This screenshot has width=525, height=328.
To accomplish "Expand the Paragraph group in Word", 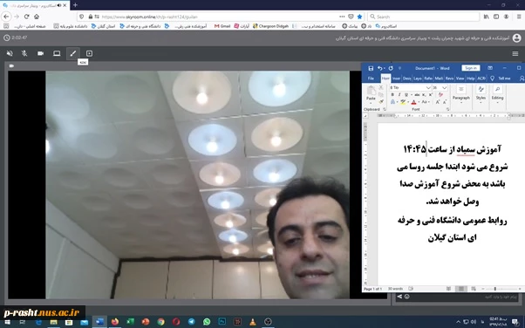I will coord(461,93).
